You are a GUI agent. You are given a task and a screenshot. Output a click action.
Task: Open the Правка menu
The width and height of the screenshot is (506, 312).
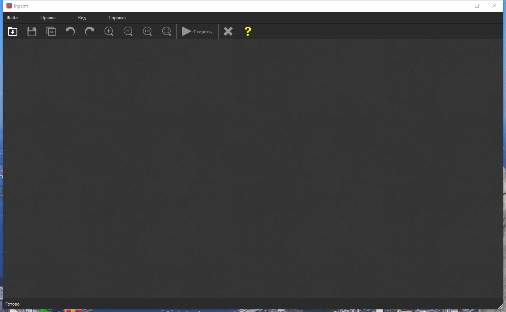point(48,18)
